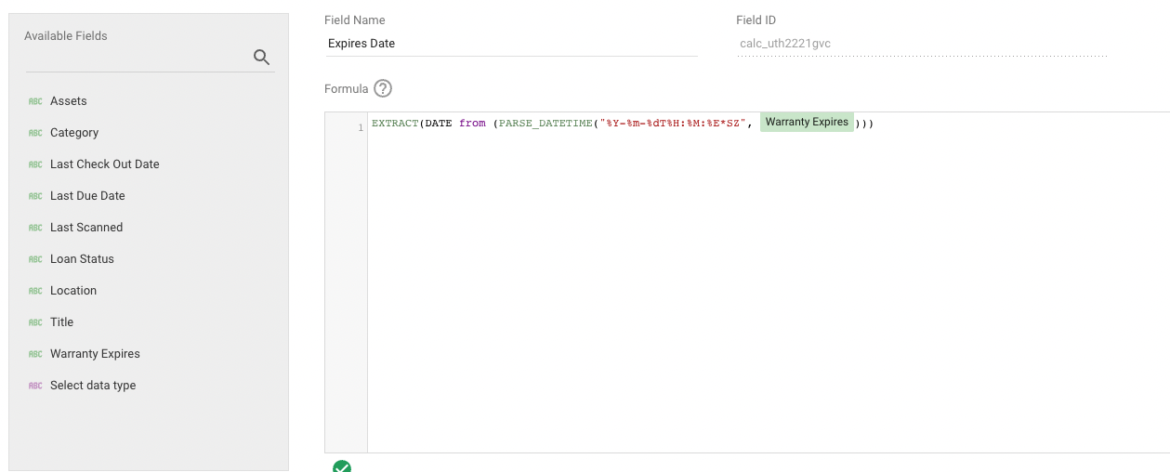Click the Warranty Expires chip in the formula
This screenshot has width=1170, height=472.
pos(807,123)
